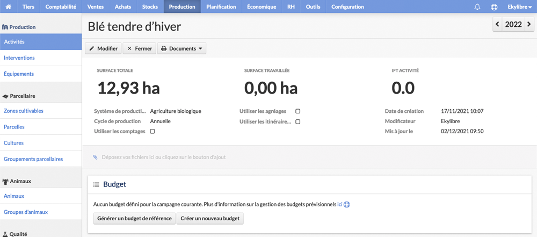537x237 pixels.
Task: Open the help lifebuoy icon in the top bar
Action: (494, 7)
